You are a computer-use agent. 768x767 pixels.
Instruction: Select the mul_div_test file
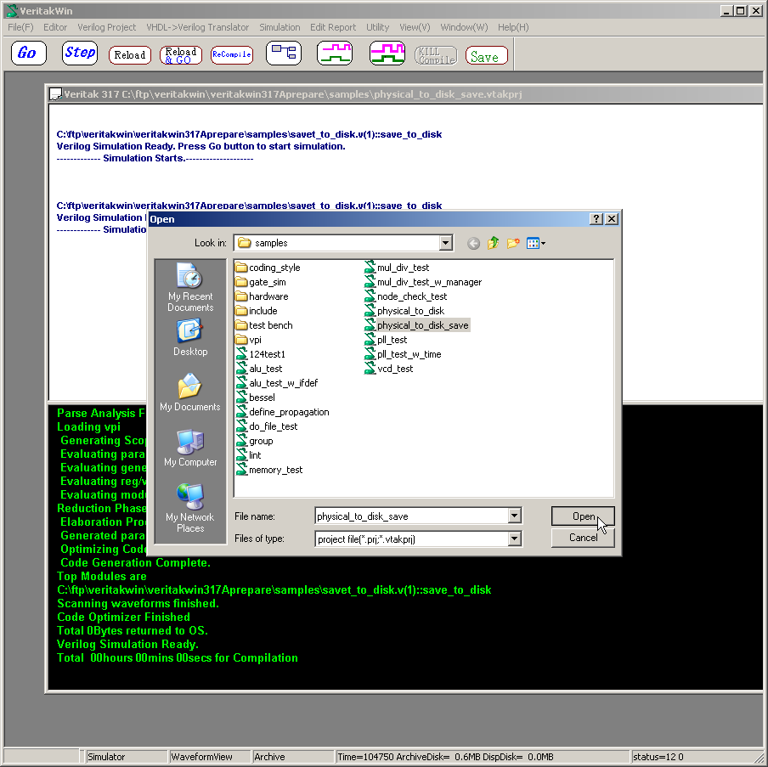click(397, 268)
